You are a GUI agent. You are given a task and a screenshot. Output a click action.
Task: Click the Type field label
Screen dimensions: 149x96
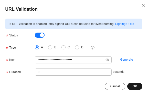(13, 48)
